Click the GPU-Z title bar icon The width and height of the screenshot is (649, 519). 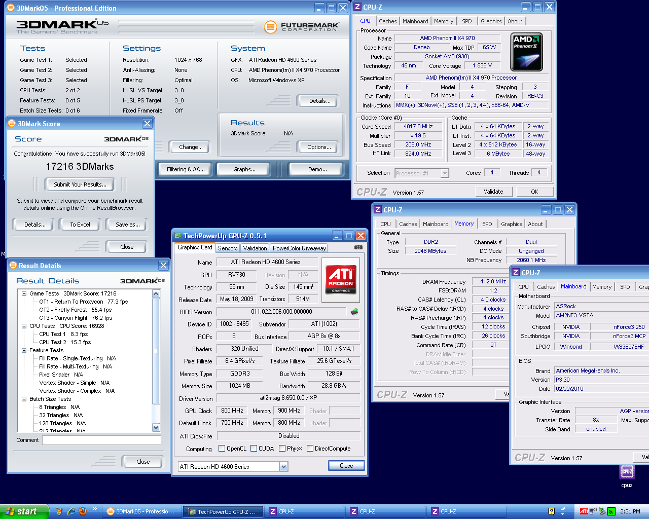[177, 236]
